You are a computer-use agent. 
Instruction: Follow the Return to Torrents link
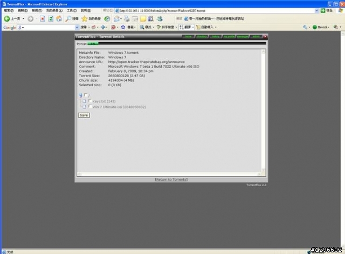click(171, 180)
